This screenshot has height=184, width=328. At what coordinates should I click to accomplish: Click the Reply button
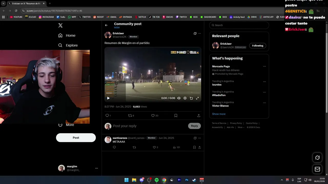(x=194, y=126)
